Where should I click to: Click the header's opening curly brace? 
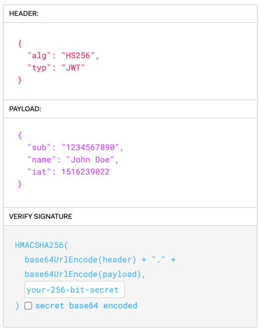tap(20, 44)
